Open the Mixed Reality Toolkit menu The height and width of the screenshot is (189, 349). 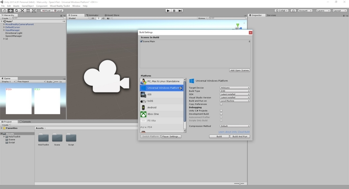point(60,6)
